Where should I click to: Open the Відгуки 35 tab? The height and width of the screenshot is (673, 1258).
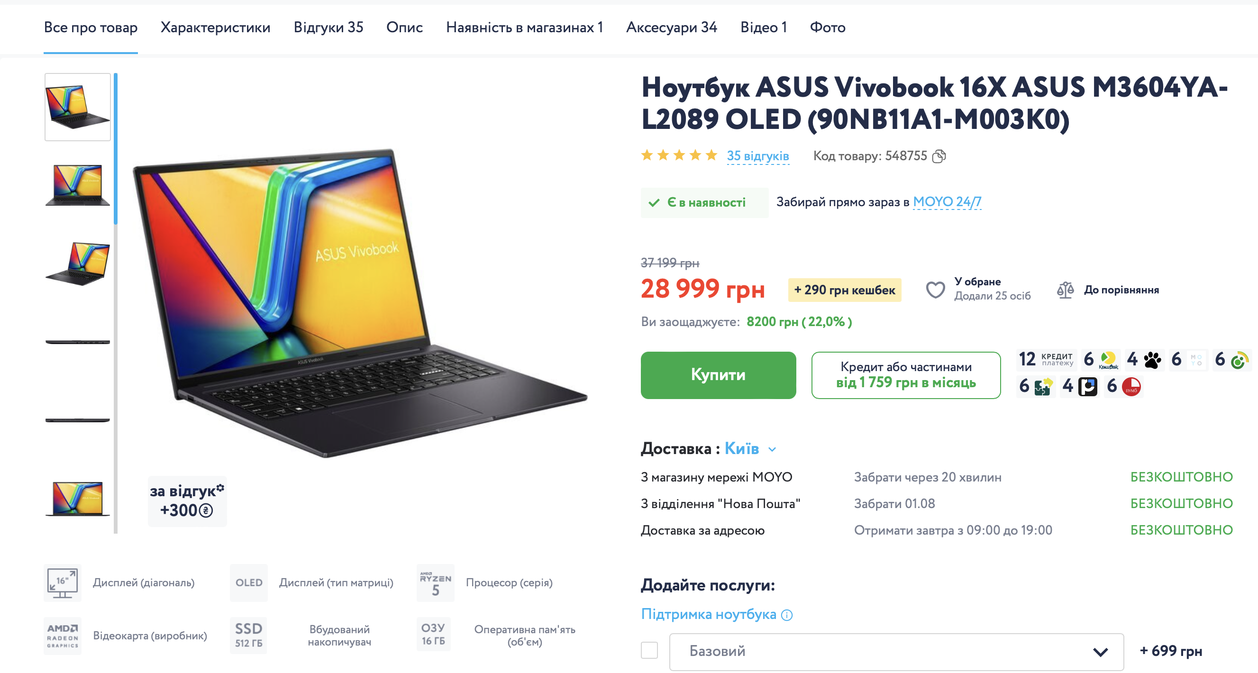point(328,27)
